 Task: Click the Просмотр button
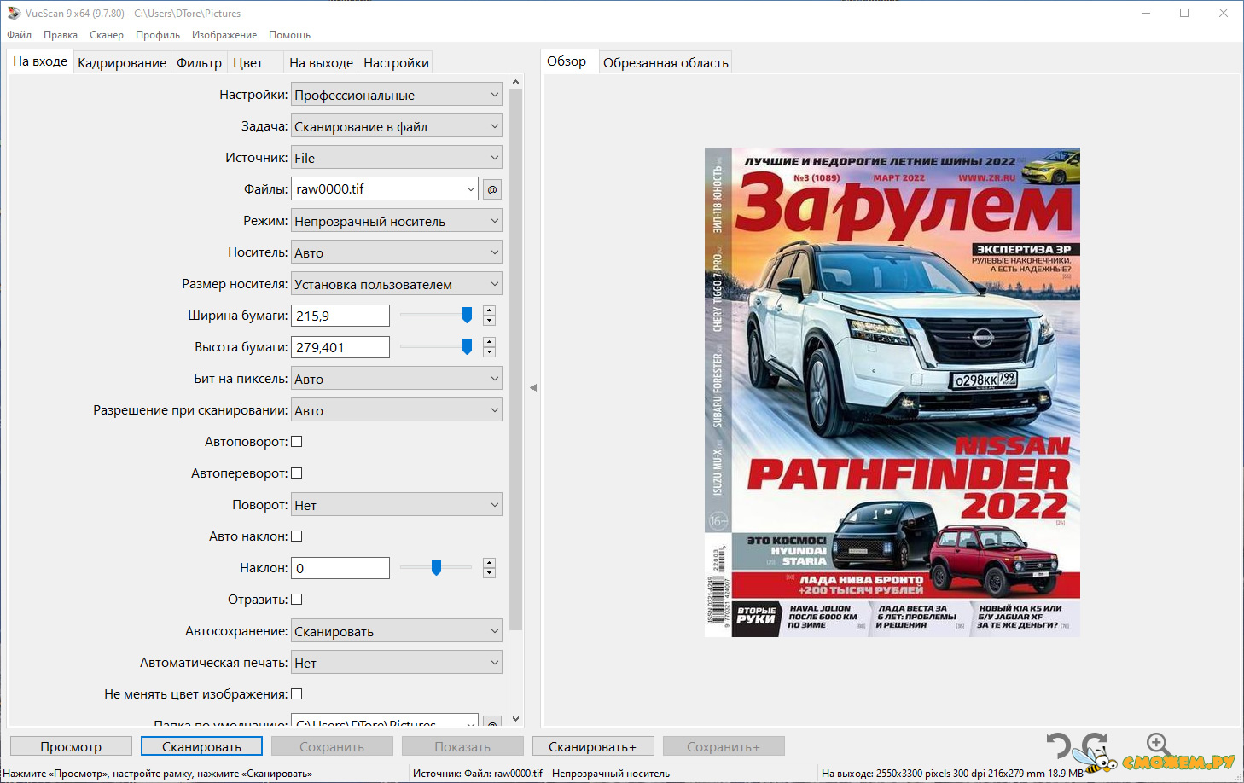tap(71, 746)
